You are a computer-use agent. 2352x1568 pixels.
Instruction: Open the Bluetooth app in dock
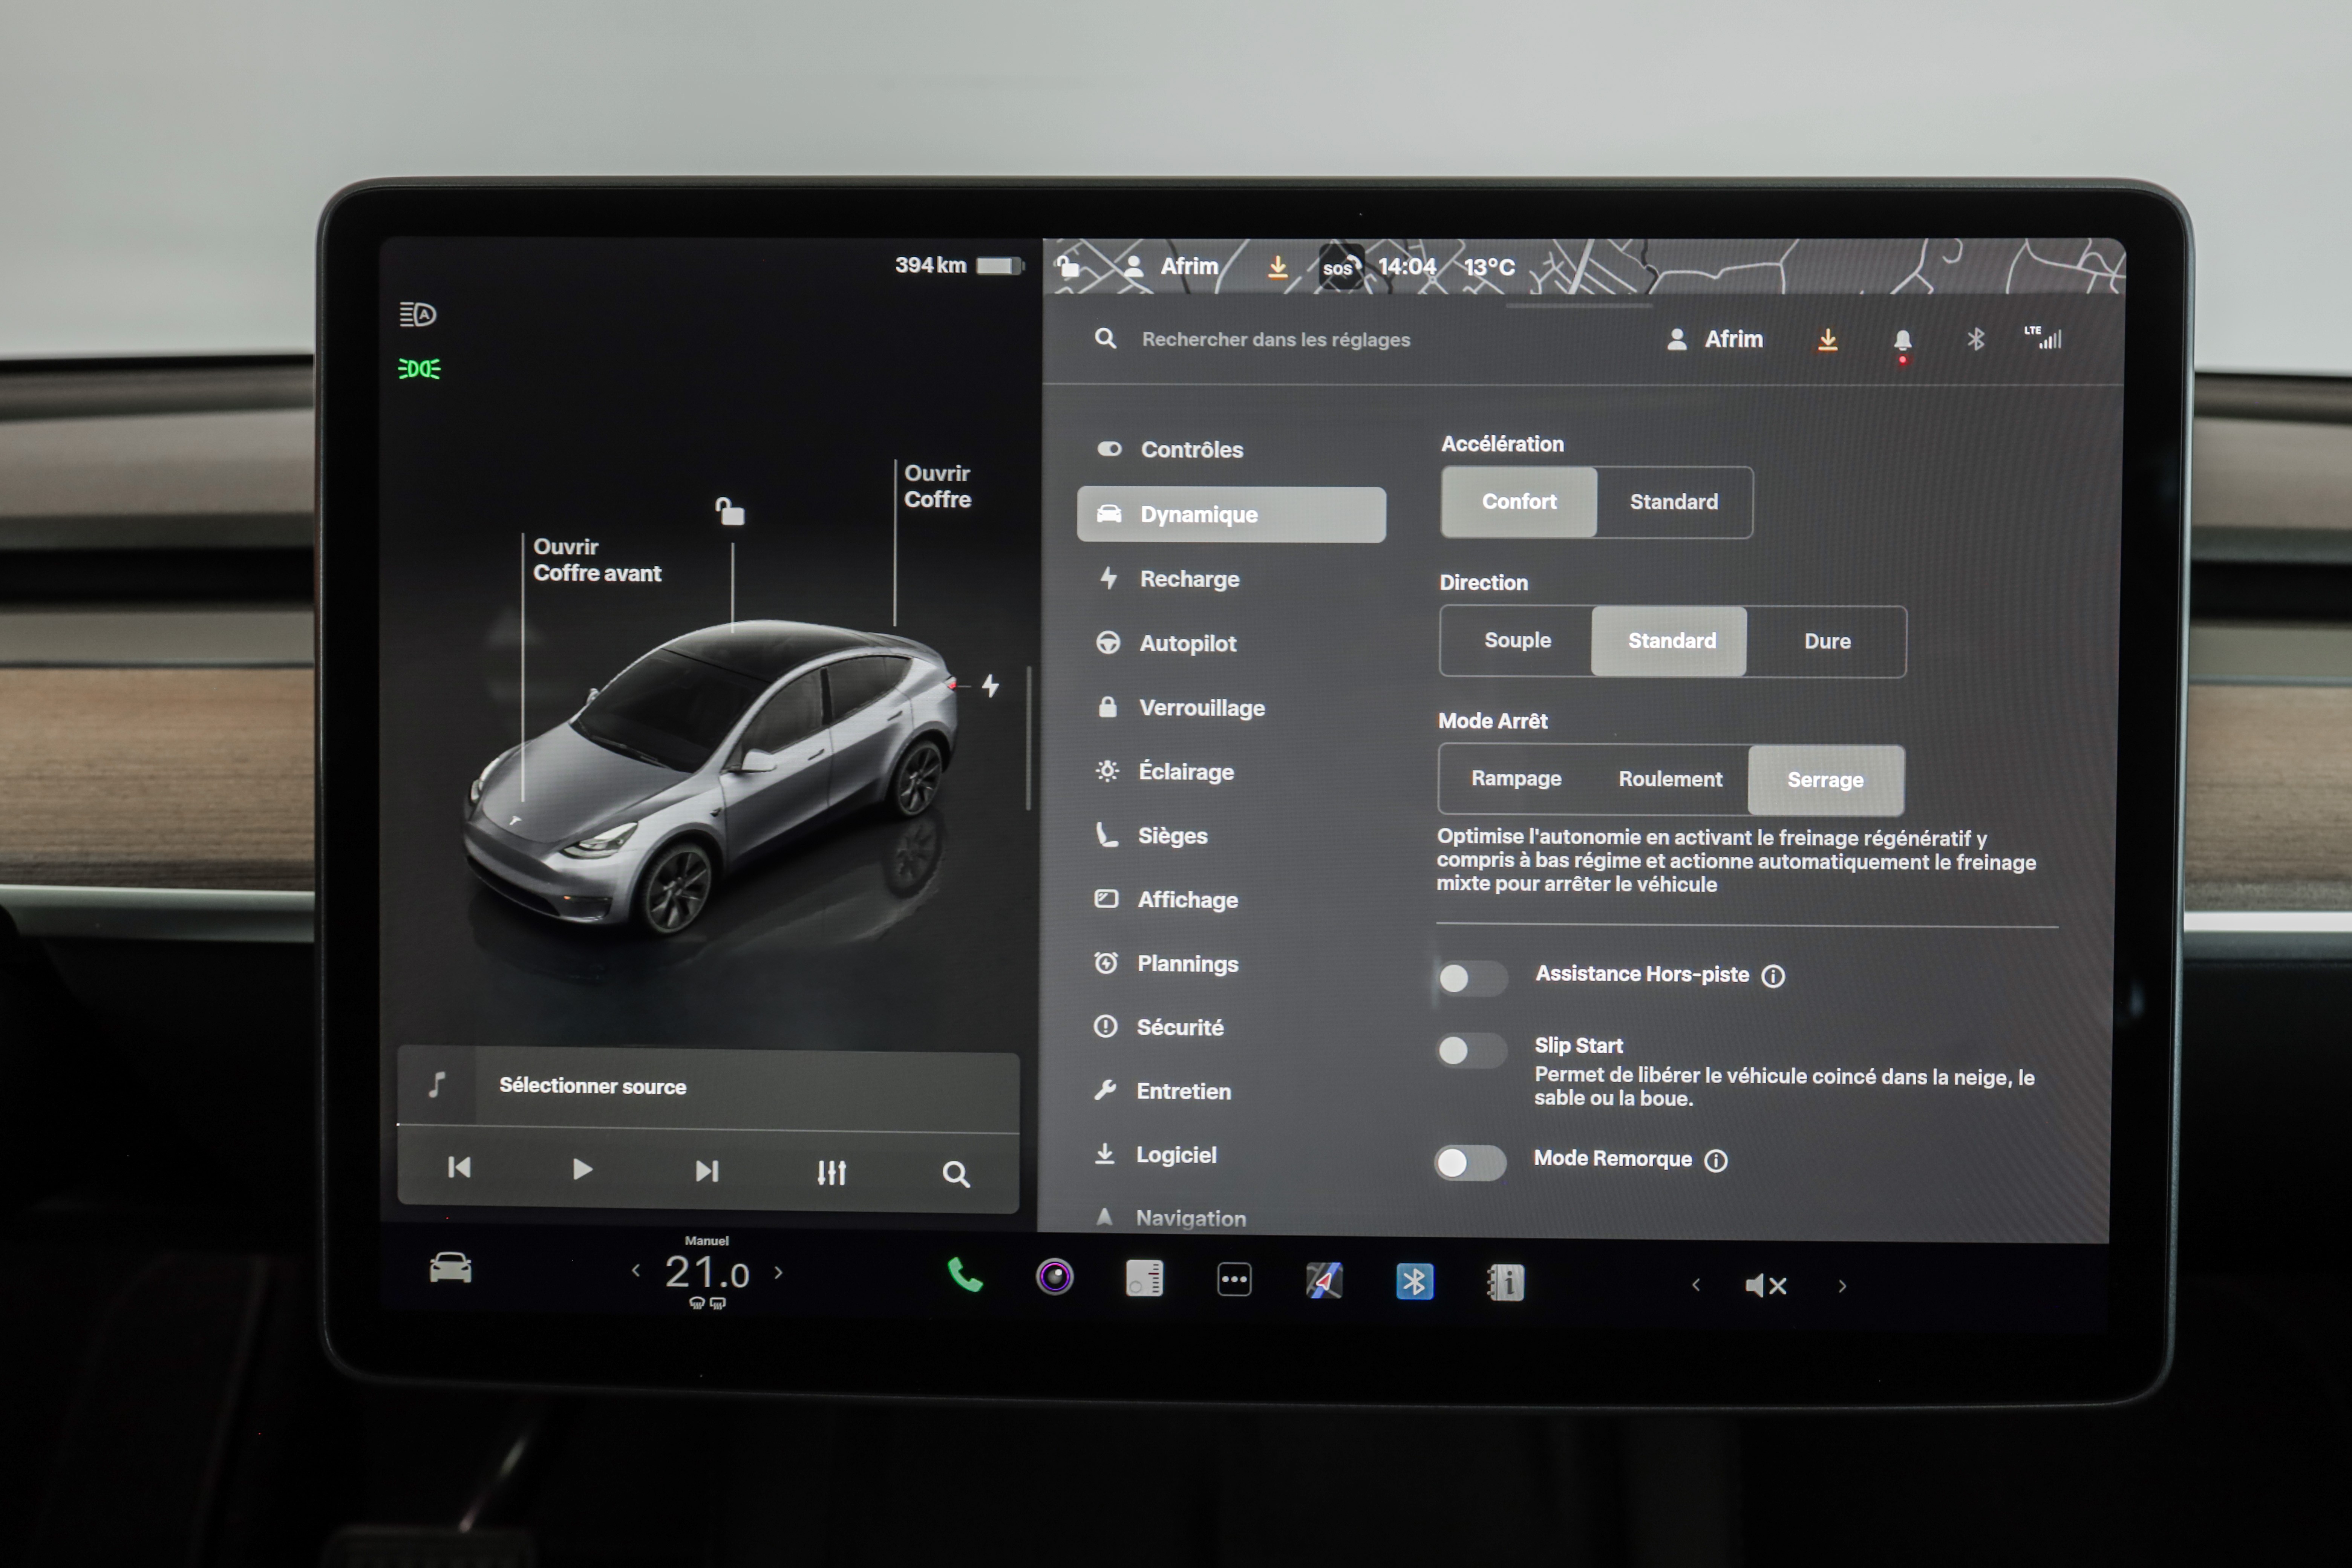1414,1282
